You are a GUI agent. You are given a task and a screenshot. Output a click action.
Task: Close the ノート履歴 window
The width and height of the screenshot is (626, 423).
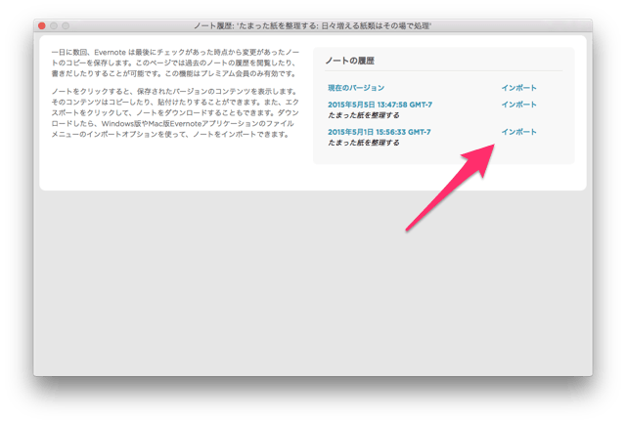[41, 26]
